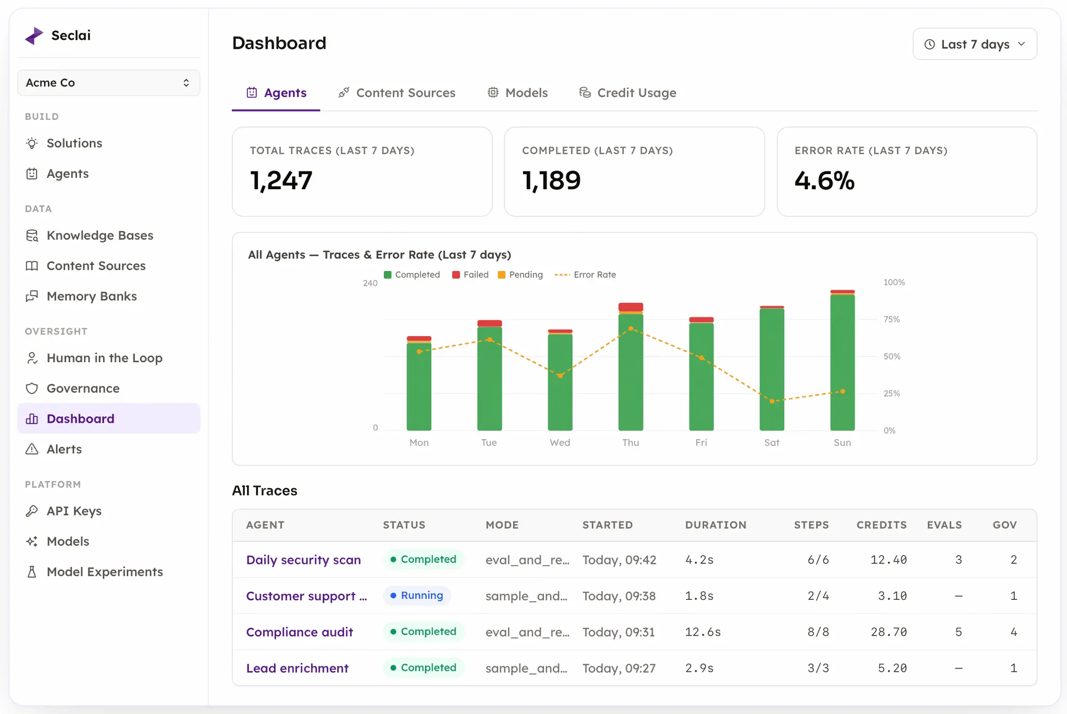The height and width of the screenshot is (714, 1067).
Task: Click the Seclai logo icon
Action: pos(34,35)
